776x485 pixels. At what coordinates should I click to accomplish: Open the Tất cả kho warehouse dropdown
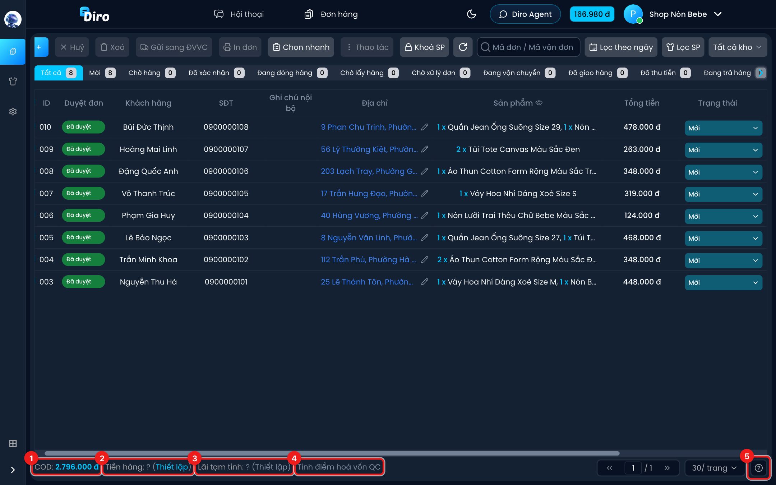pyautogui.click(x=738, y=47)
